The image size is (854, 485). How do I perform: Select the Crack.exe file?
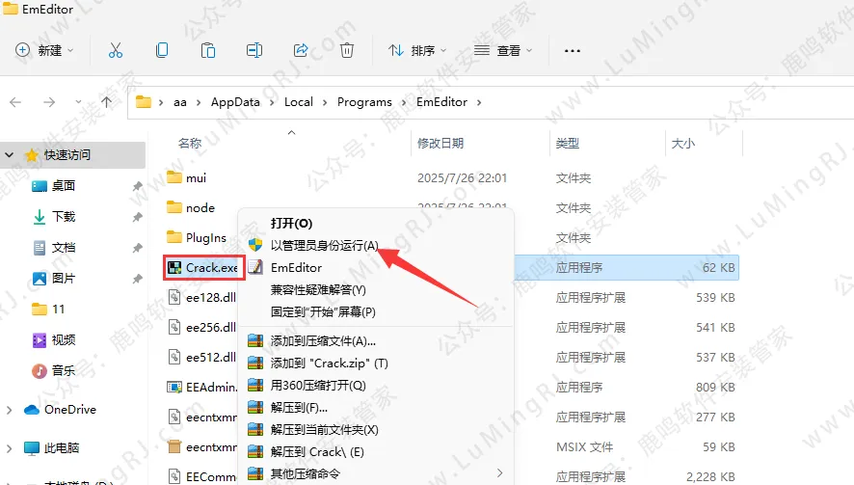(211, 267)
